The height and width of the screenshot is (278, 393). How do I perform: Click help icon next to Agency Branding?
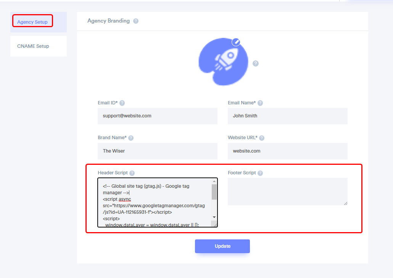135,21
